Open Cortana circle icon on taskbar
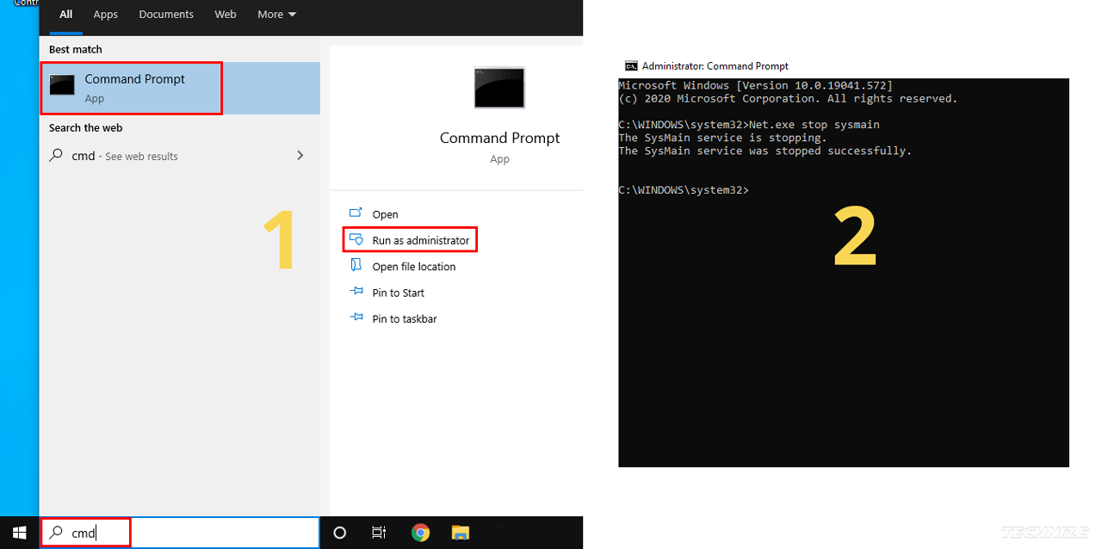 pyautogui.click(x=339, y=533)
